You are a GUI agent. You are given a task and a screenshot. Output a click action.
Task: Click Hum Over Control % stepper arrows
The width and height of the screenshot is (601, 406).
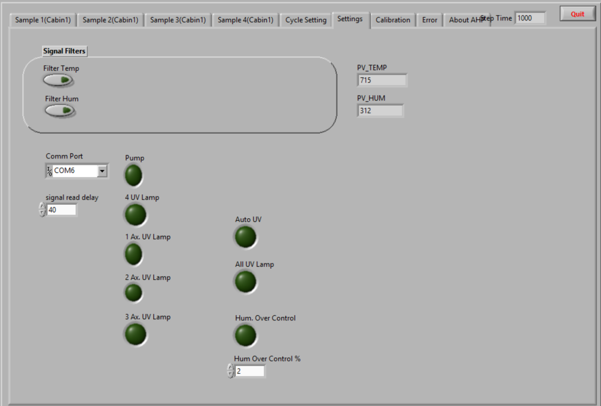[x=230, y=371]
